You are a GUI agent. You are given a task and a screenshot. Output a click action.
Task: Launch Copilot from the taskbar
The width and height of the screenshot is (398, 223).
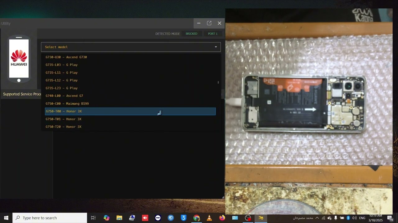[106, 218]
